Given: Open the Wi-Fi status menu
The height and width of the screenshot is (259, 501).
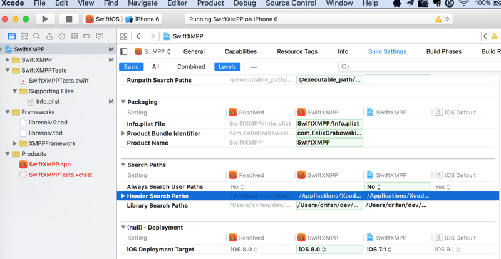Looking at the screenshot, I should pyautogui.click(x=463, y=3).
